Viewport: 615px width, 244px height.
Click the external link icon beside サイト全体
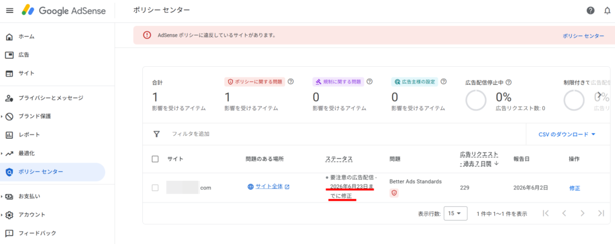[x=287, y=187]
